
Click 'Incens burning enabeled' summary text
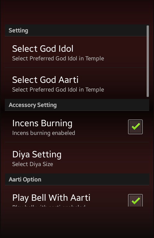coord(44,133)
